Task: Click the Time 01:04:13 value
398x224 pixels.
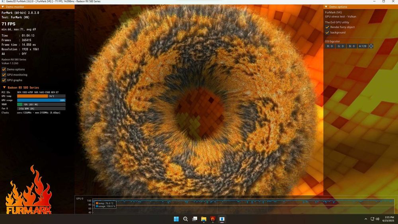Action: 28,35
